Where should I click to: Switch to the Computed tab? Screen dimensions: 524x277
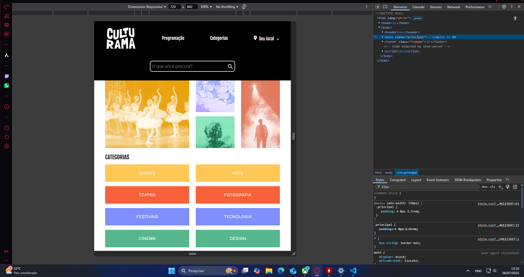(398, 180)
